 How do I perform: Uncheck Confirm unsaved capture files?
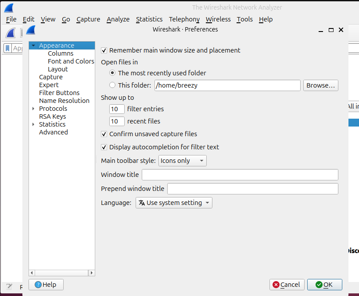click(x=104, y=134)
